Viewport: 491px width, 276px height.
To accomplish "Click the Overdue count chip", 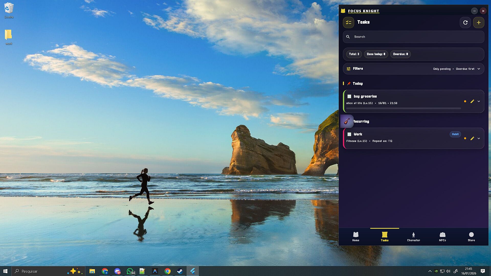I will [400, 54].
